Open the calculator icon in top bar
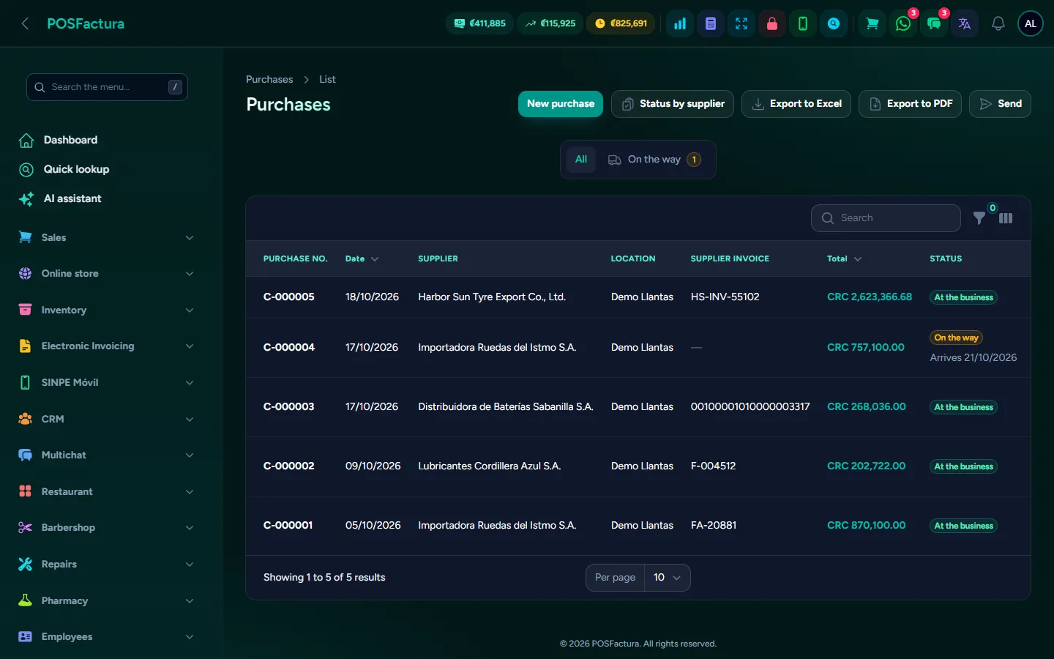The width and height of the screenshot is (1054, 659). (x=711, y=23)
